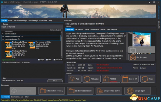Click the Add DLC button label

tap(113, 79)
